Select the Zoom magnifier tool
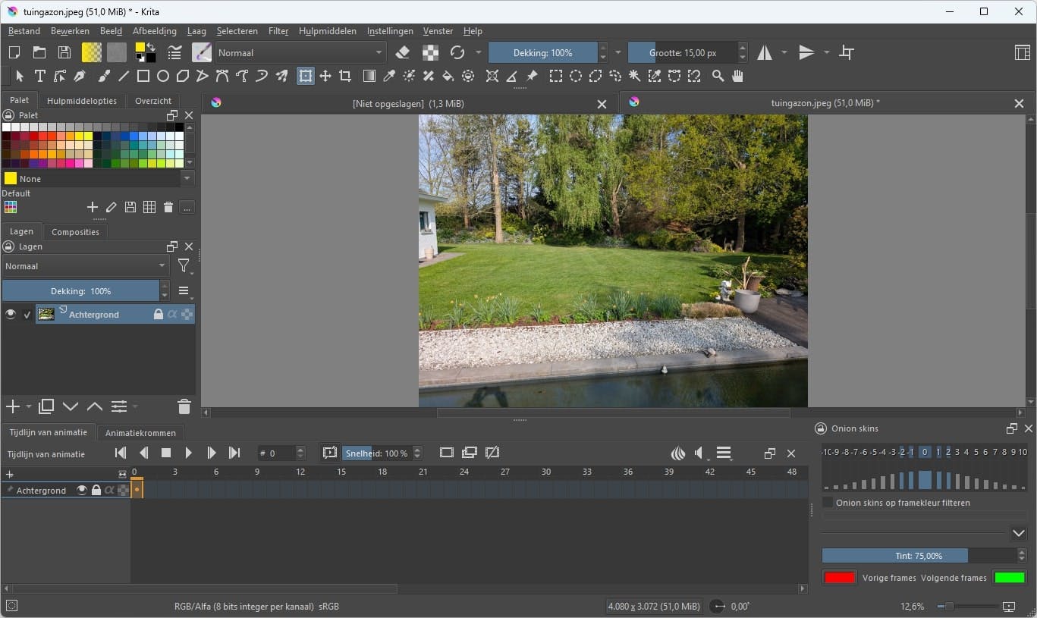 coord(718,76)
